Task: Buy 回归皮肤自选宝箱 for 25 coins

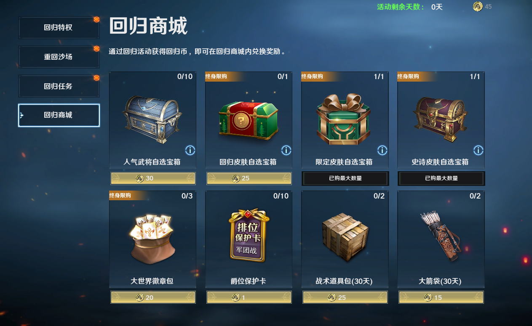Action: click(249, 178)
